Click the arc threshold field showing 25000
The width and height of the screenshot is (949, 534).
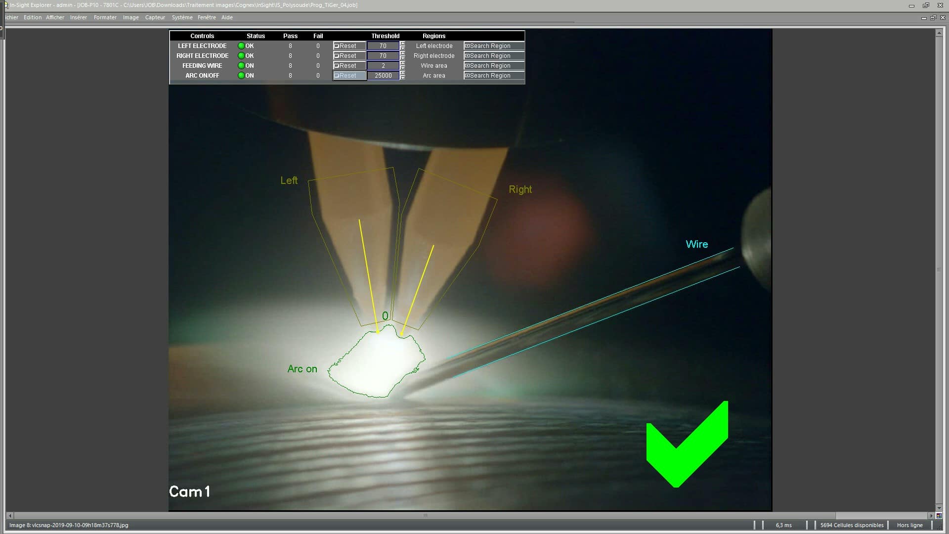click(x=383, y=76)
